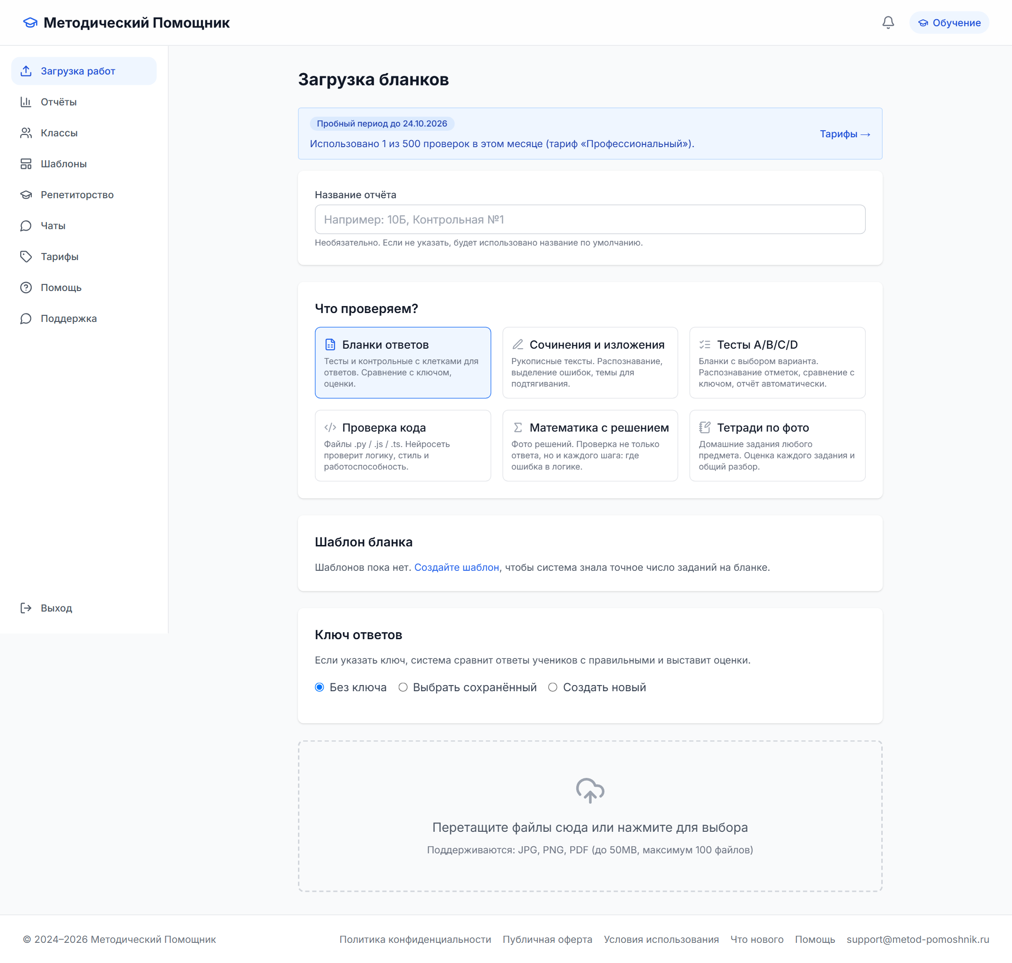This screenshot has width=1012, height=963.
Task: Open Что нового in the footer
Action: click(x=757, y=940)
